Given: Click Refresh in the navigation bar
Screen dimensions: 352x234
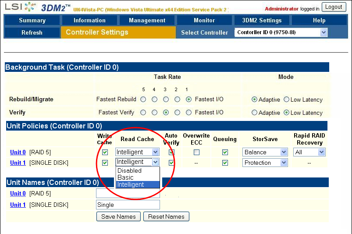Looking at the screenshot, I should click(32, 32).
